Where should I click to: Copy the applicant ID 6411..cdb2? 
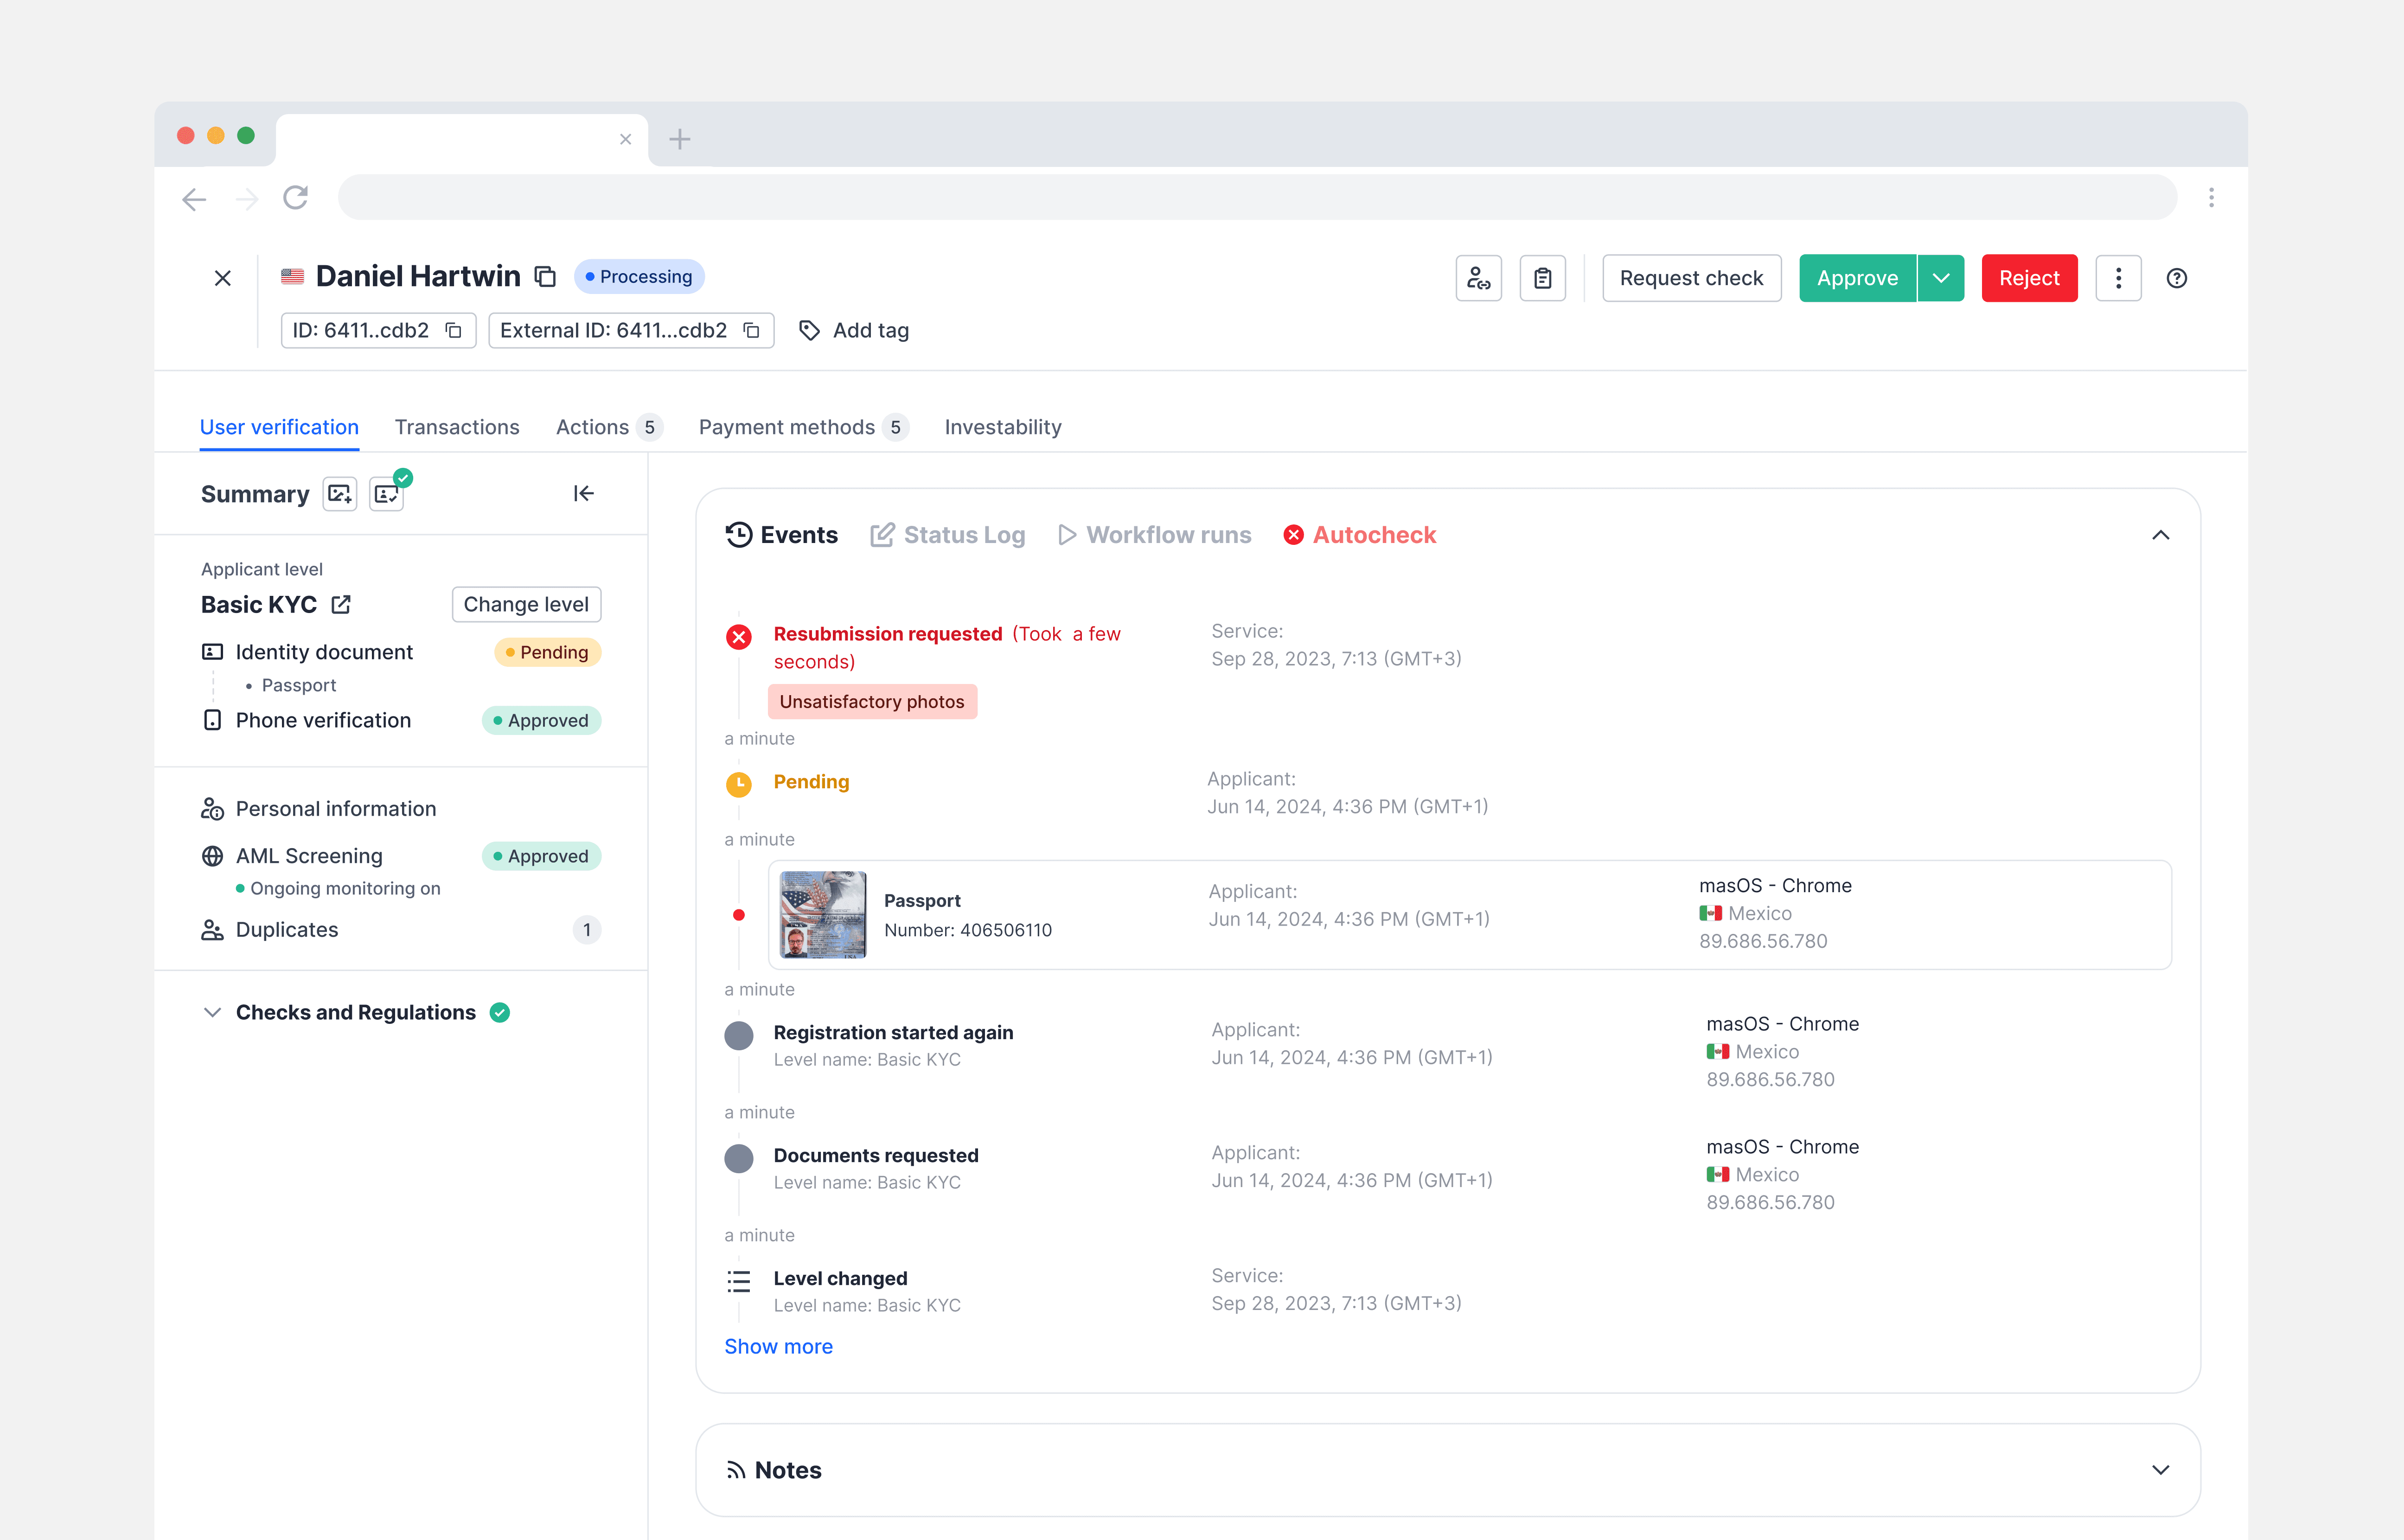pyautogui.click(x=453, y=330)
